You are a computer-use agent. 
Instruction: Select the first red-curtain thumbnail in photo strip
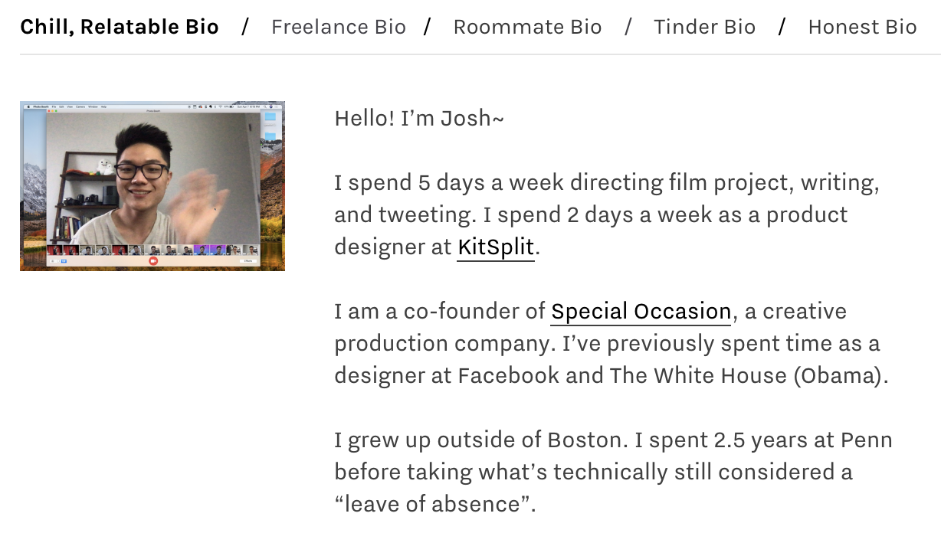(x=54, y=250)
